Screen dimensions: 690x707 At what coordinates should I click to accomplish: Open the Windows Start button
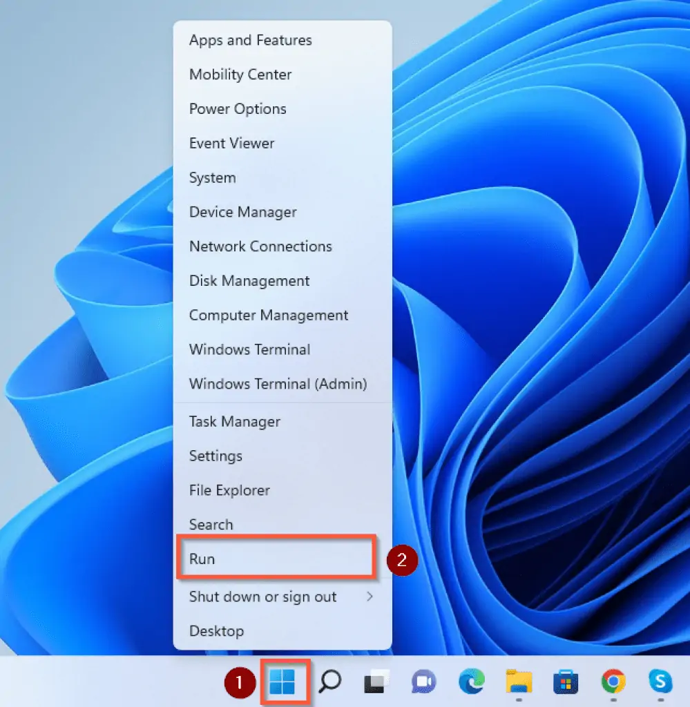[x=282, y=681]
